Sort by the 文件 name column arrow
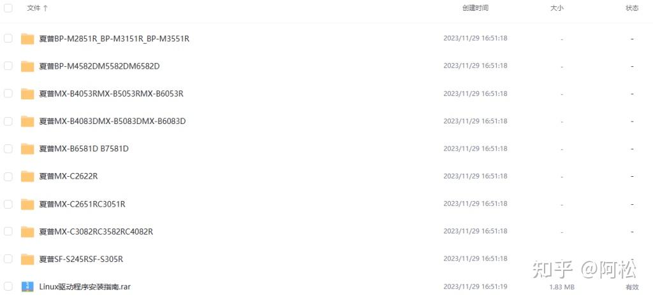 (45, 8)
